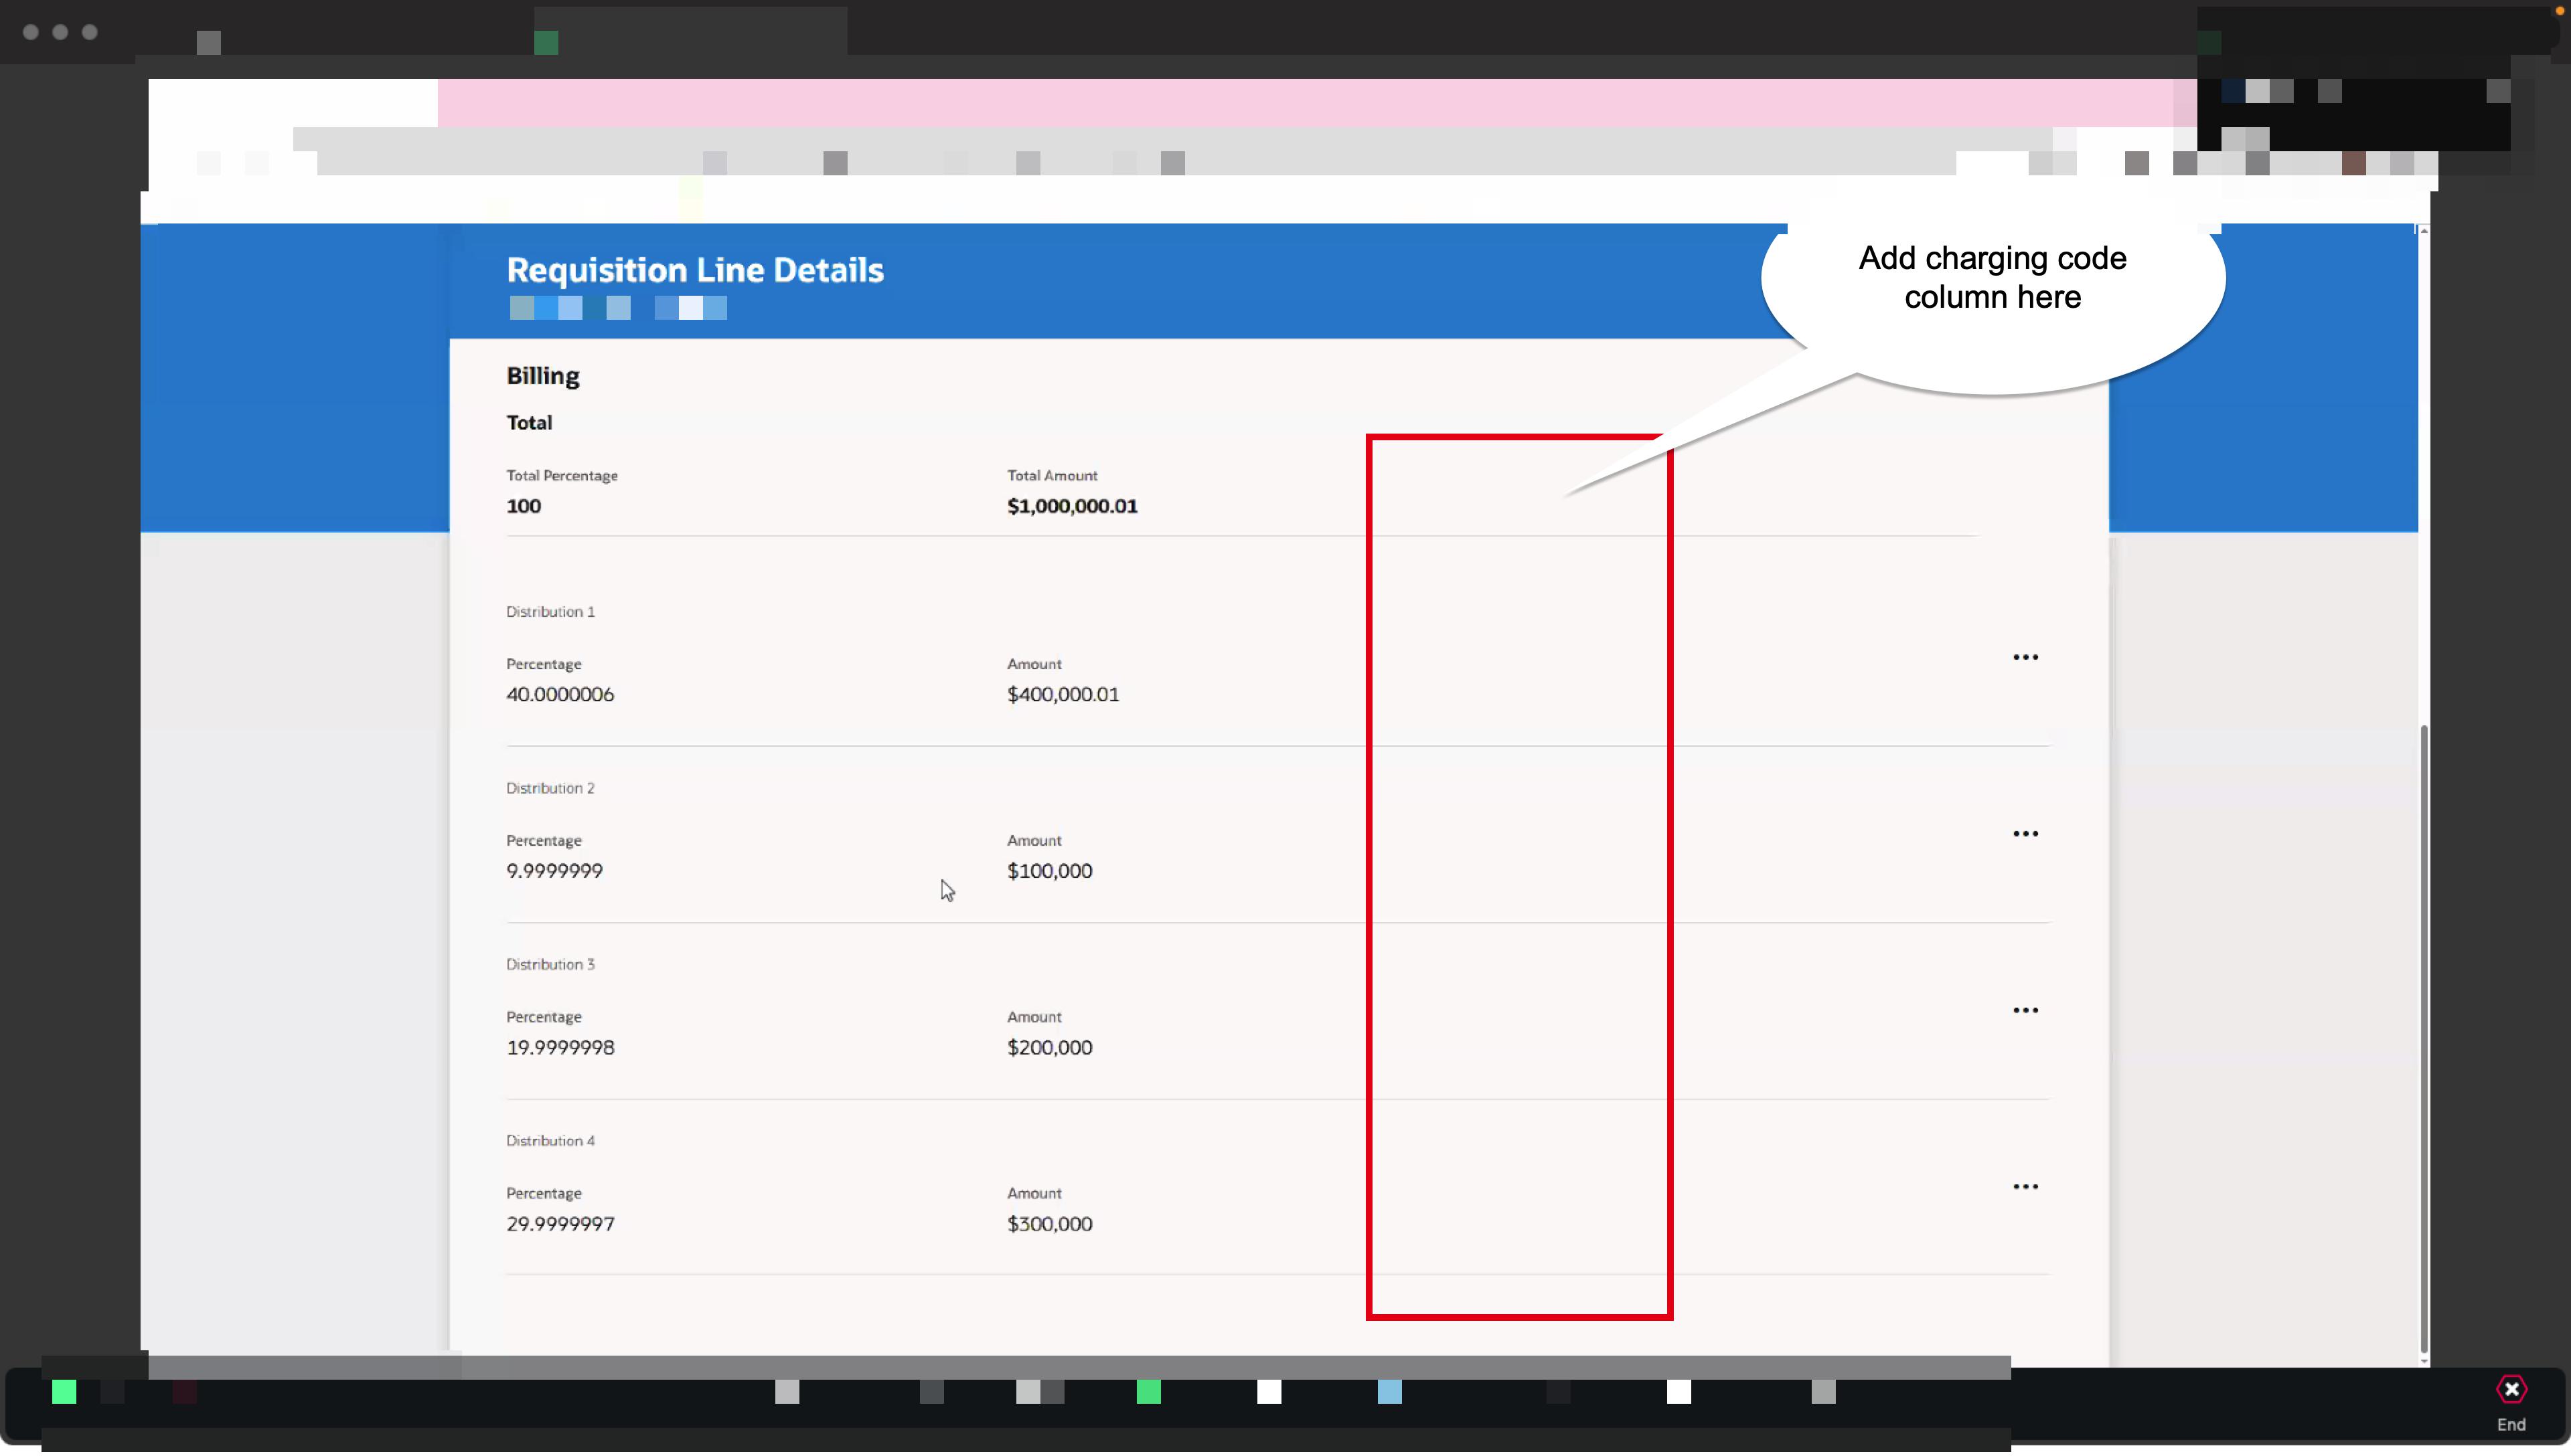2571x1456 pixels.
Task: Click the Add charging code column callout bubble
Action: tap(1992, 278)
